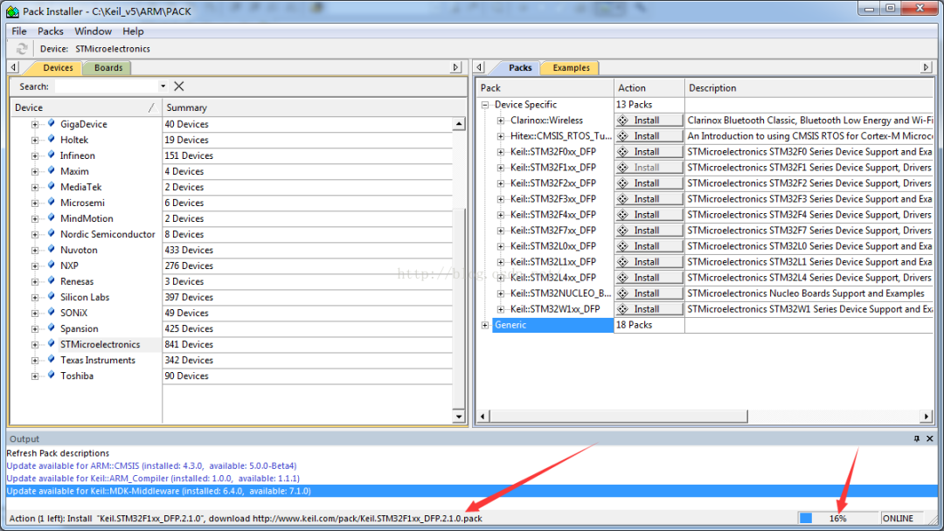Open the Packs menu

point(51,31)
